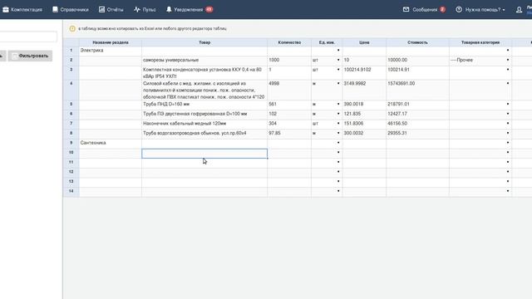Expand the Нужна помощь? dropdown menu

[x=480, y=9]
